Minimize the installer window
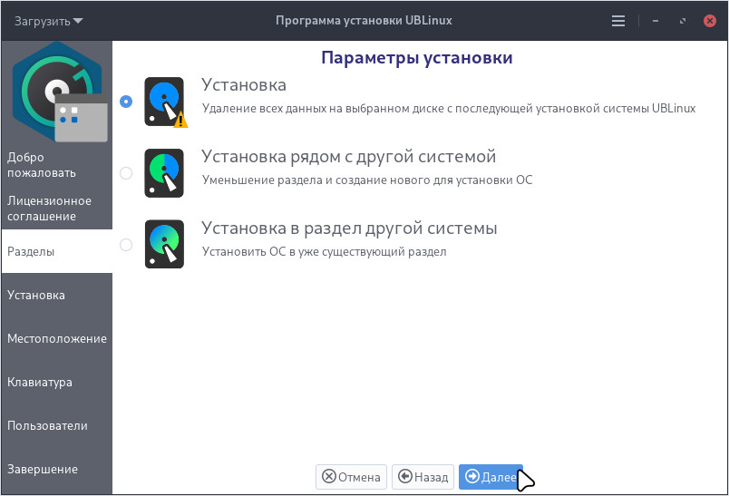This screenshot has width=729, height=496. point(655,21)
